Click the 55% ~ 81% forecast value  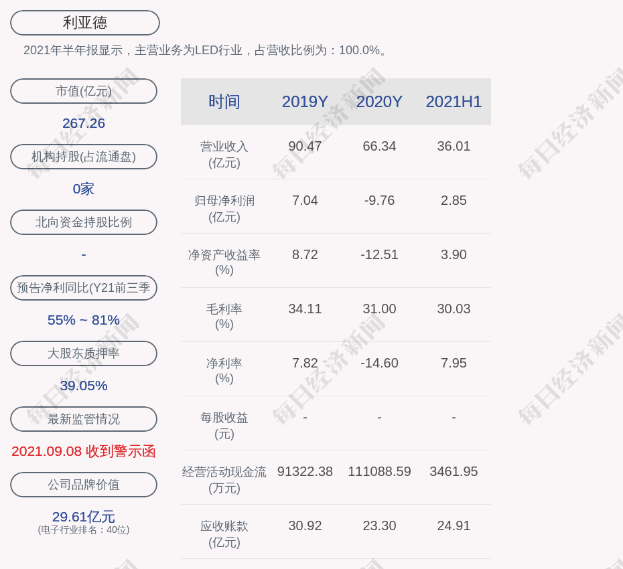tap(84, 319)
